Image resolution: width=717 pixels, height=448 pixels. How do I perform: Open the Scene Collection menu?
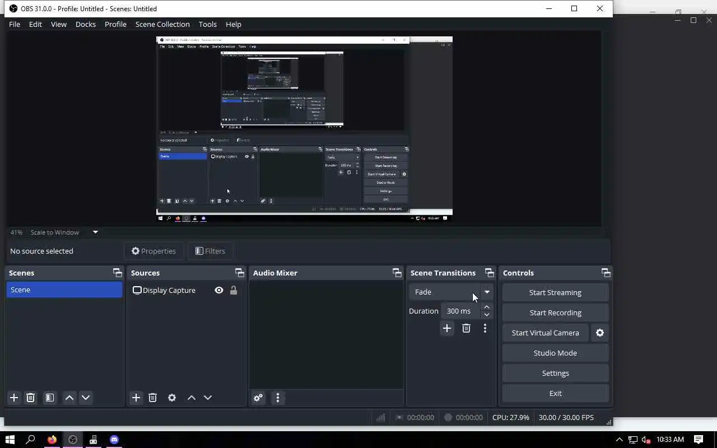[x=162, y=24]
